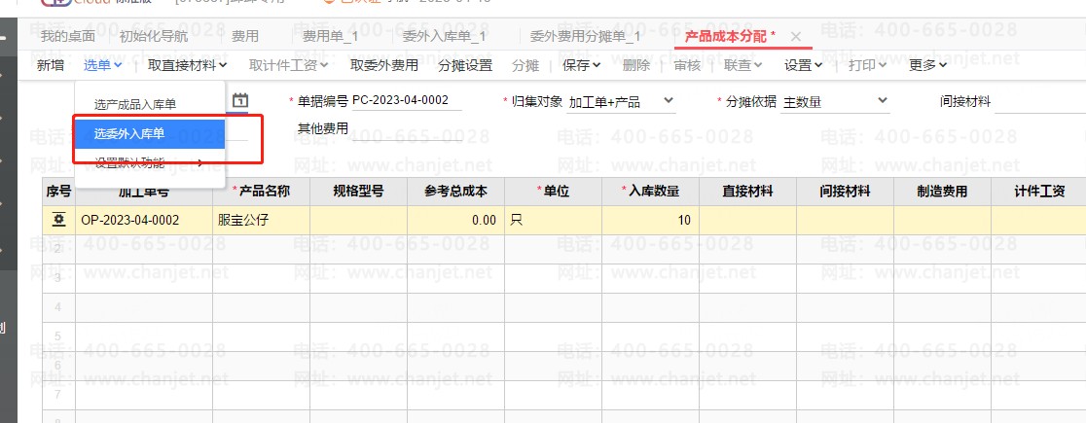
Task: Expand the 取直接材料 dropdown
Action: point(188,65)
